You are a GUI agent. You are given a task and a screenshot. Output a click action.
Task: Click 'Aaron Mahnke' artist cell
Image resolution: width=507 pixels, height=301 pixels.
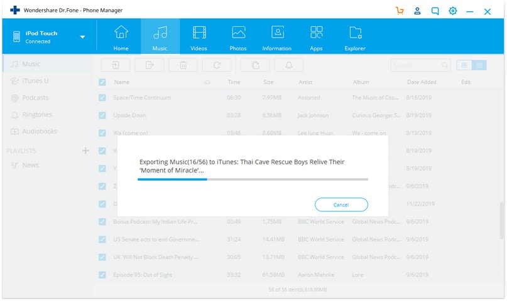(316, 275)
